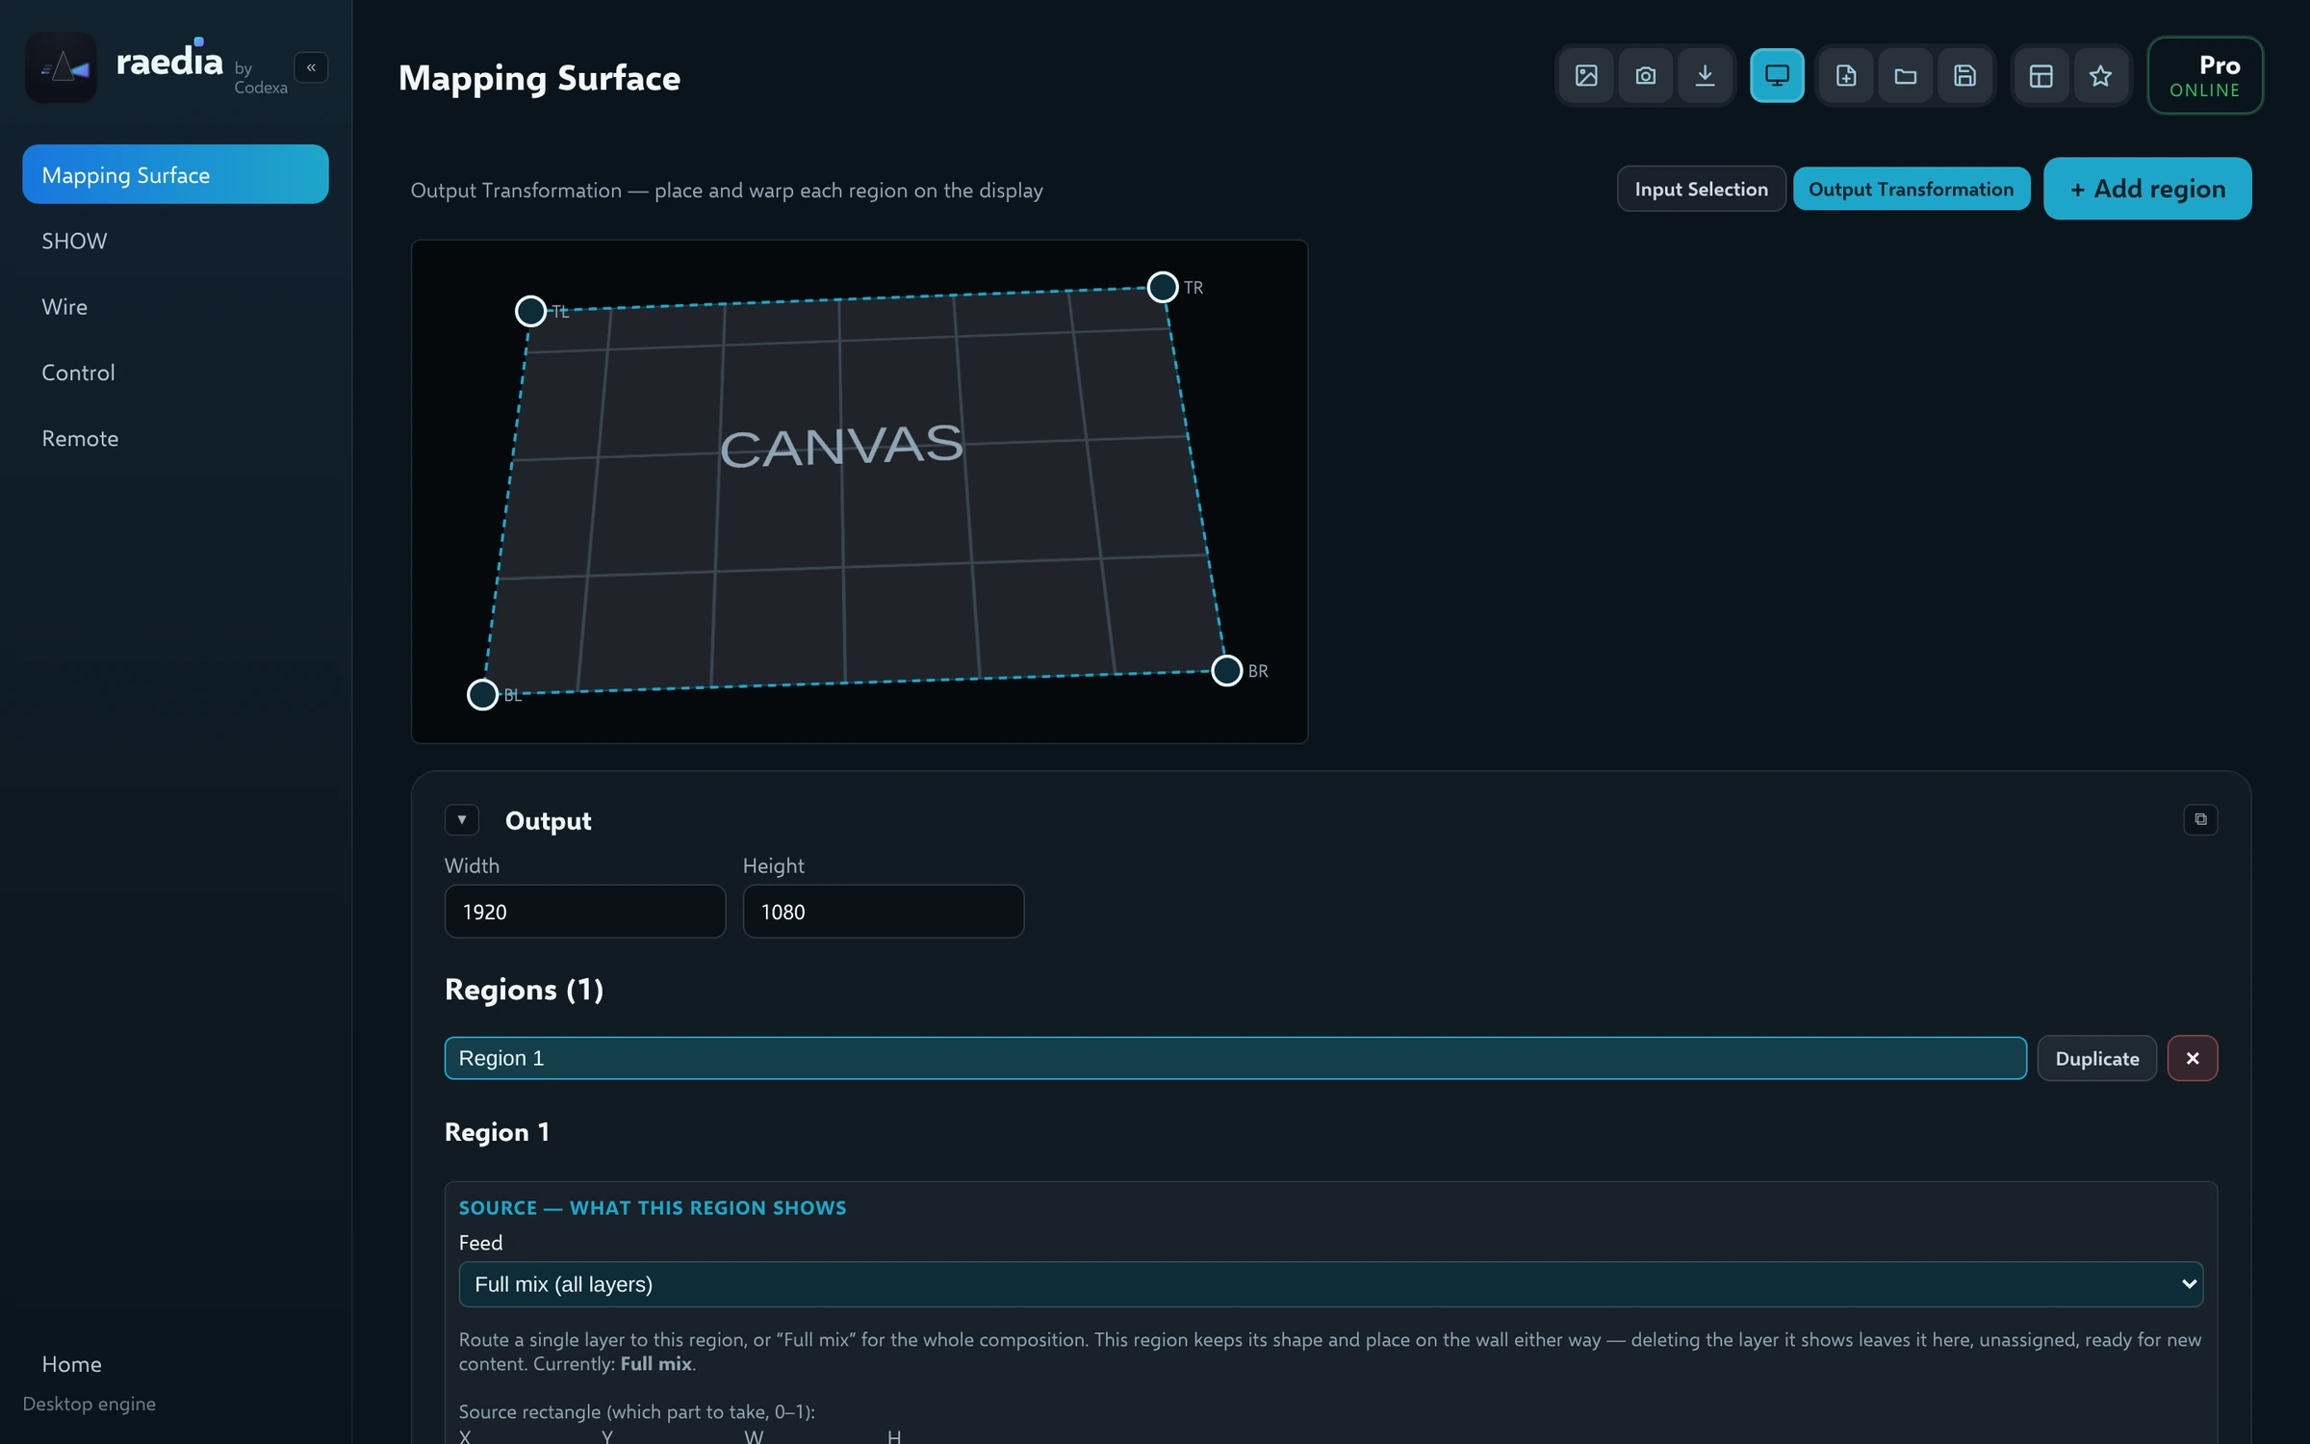Click the floppy disk save icon
This screenshot has height=1444, width=2310.
pos(1964,75)
